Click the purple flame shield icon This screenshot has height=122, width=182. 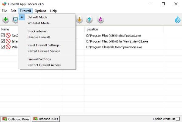coord(100,20)
